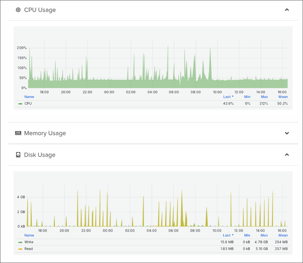Select the Disk Usage heading
The height and width of the screenshot is (263, 303).
(40, 155)
